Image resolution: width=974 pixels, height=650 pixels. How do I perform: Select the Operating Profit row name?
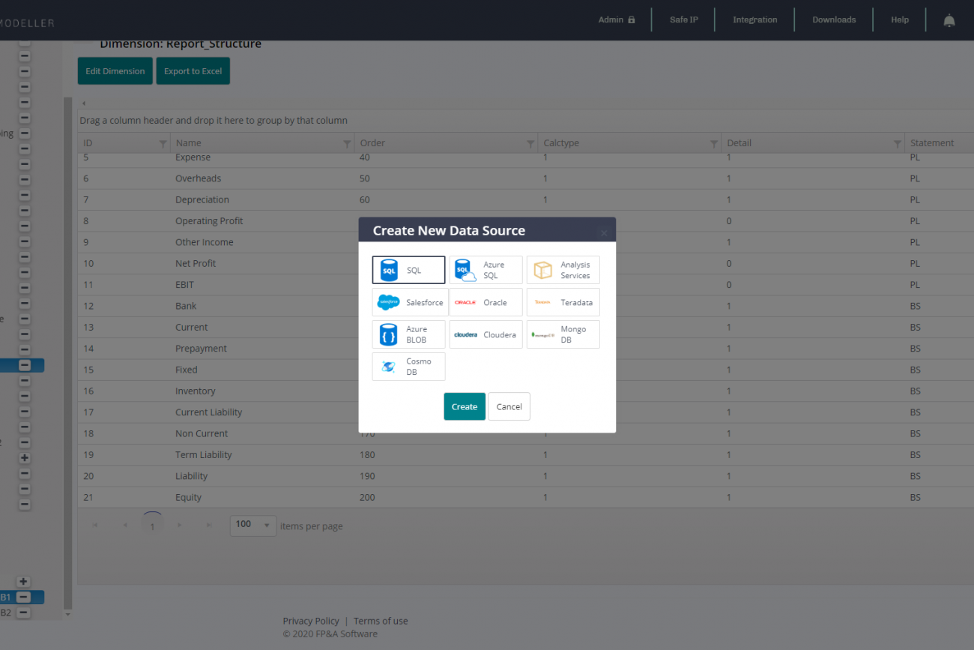[209, 221]
